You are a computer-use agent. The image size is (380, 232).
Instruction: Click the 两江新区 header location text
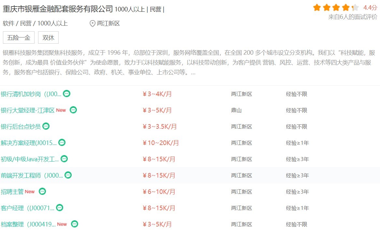click(x=108, y=23)
